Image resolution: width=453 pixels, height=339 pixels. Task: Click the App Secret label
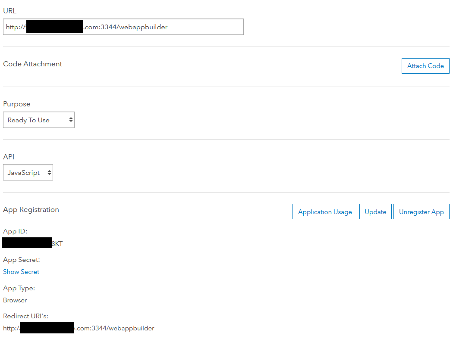pyautogui.click(x=22, y=260)
